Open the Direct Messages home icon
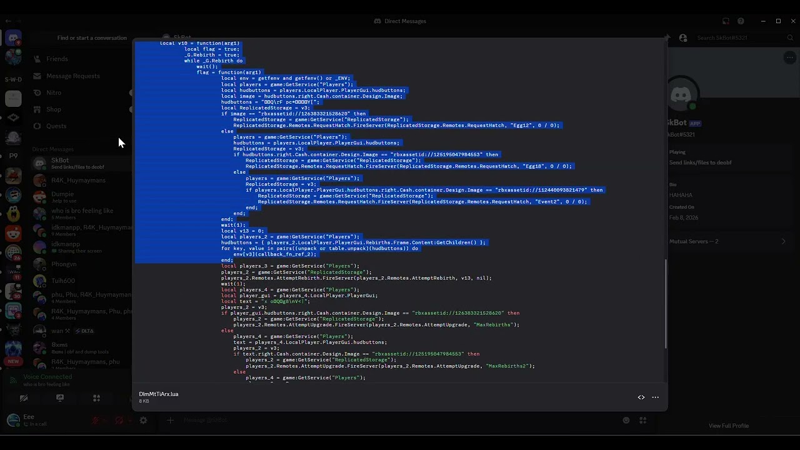The height and width of the screenshot is (450, 800). [13, 39]
